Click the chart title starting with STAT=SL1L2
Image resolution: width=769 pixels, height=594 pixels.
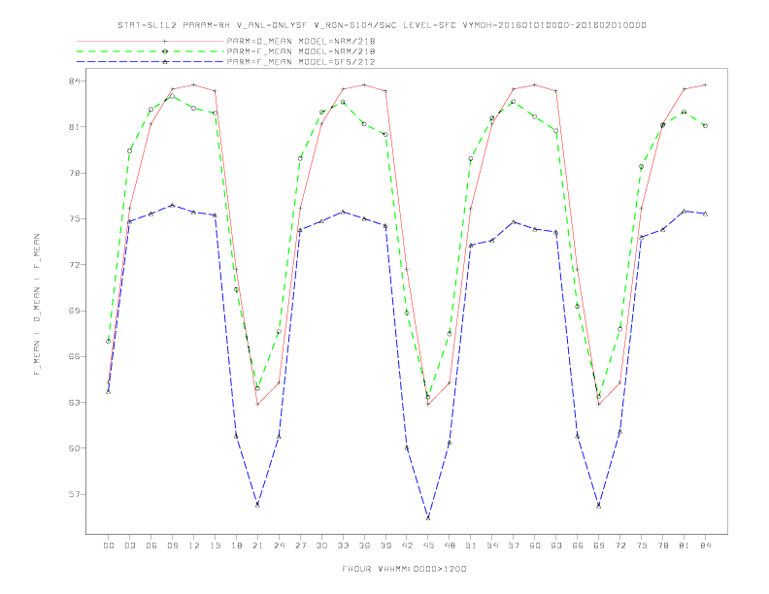point(382,25)
